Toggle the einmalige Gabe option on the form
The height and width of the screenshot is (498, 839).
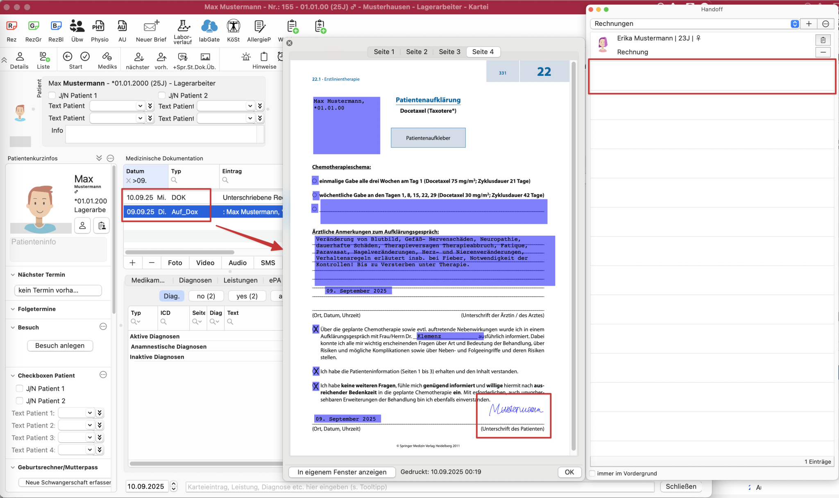point(315,181)
